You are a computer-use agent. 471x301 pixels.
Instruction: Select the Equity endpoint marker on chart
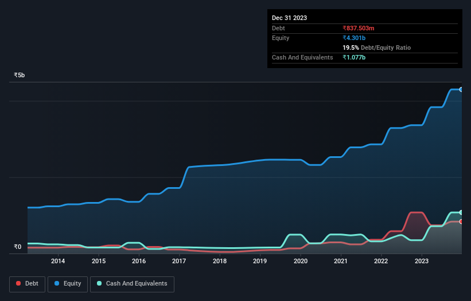click(461, 89)
